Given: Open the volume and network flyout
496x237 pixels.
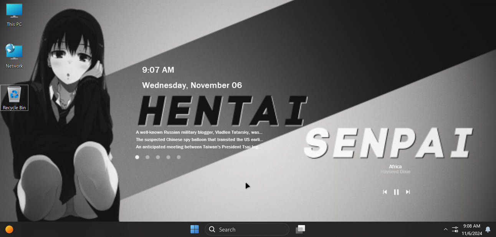Looking at the screenshot, I should (x=455, y=229).
